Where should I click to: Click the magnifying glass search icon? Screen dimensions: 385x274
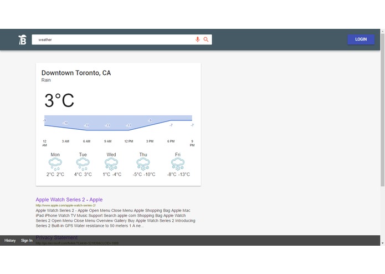206,39
